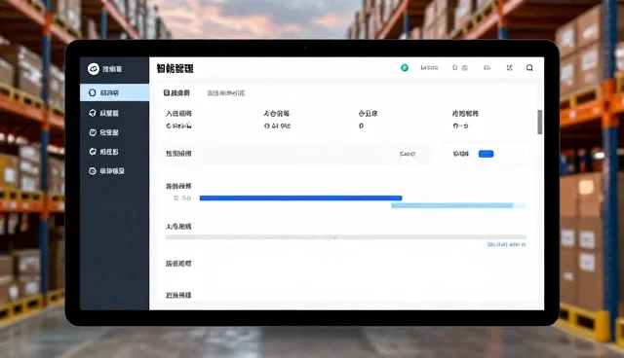Switch to the gray second tab
Image resolution: width=624 pixels, height=358 pixels.
pos(225,93)
